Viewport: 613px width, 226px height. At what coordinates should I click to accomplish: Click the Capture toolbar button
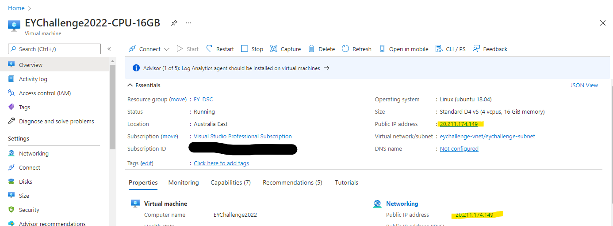285,49
